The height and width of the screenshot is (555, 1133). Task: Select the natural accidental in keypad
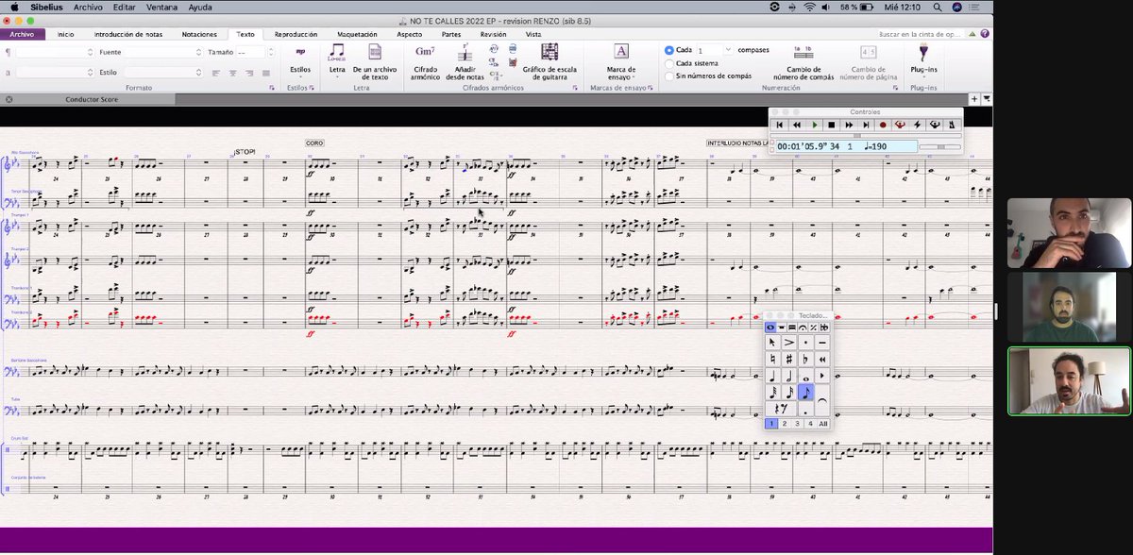(772, 359)
